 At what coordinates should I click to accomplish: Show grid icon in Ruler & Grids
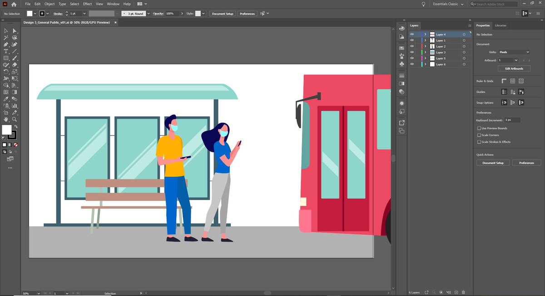513,81
